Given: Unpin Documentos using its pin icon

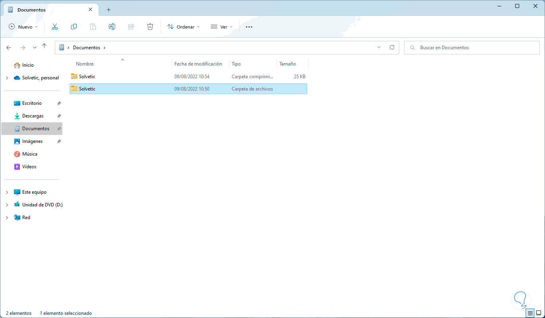Looking at the screenshot, I should point(59,129).
